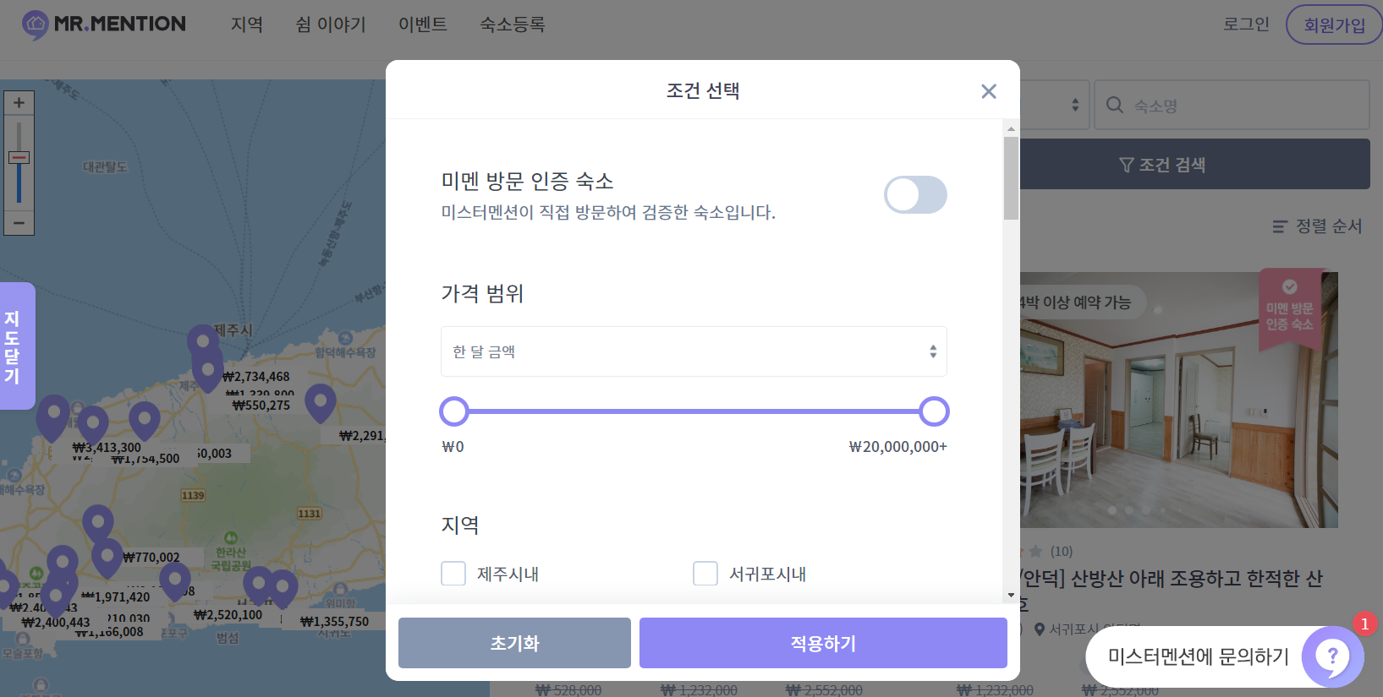Click the (10) review count

tap(1062, 552)
